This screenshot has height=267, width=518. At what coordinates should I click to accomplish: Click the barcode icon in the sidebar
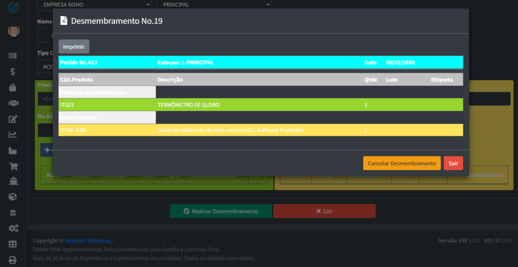(13, 56)
